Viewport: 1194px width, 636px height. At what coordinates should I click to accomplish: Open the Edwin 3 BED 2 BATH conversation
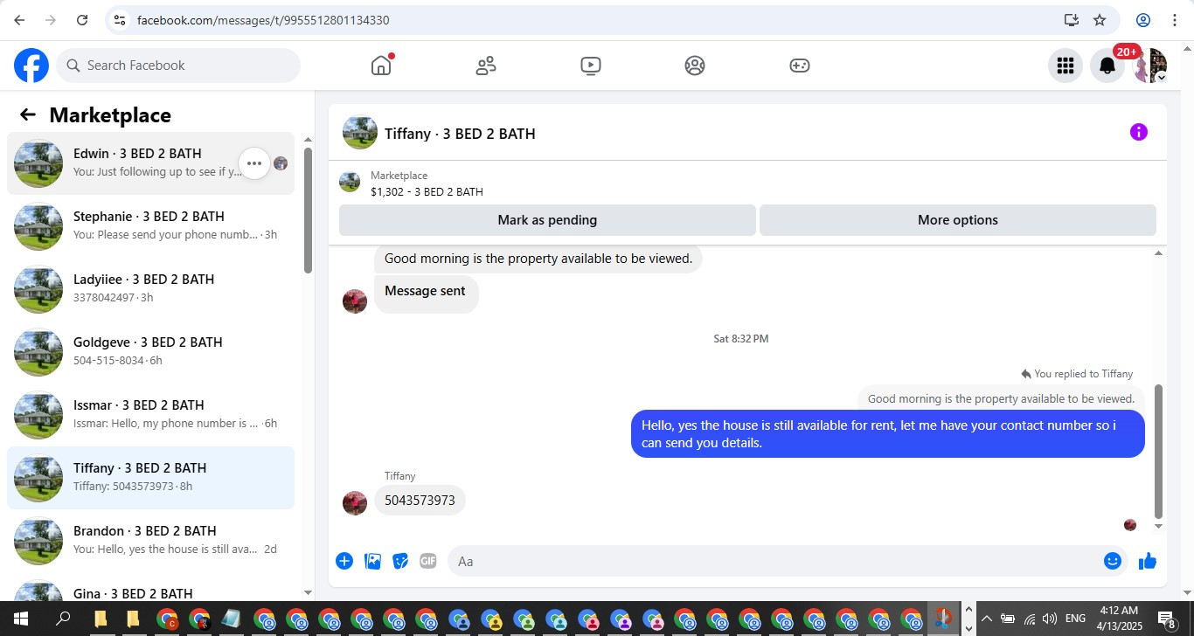[150, 163]
